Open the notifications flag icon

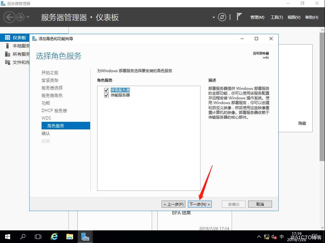click(239, 16)
